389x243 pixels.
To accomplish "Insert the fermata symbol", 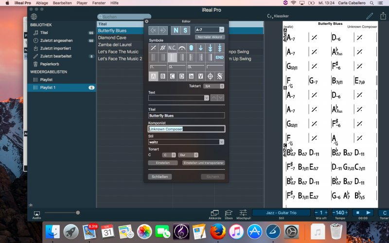I will pos(181,48).
